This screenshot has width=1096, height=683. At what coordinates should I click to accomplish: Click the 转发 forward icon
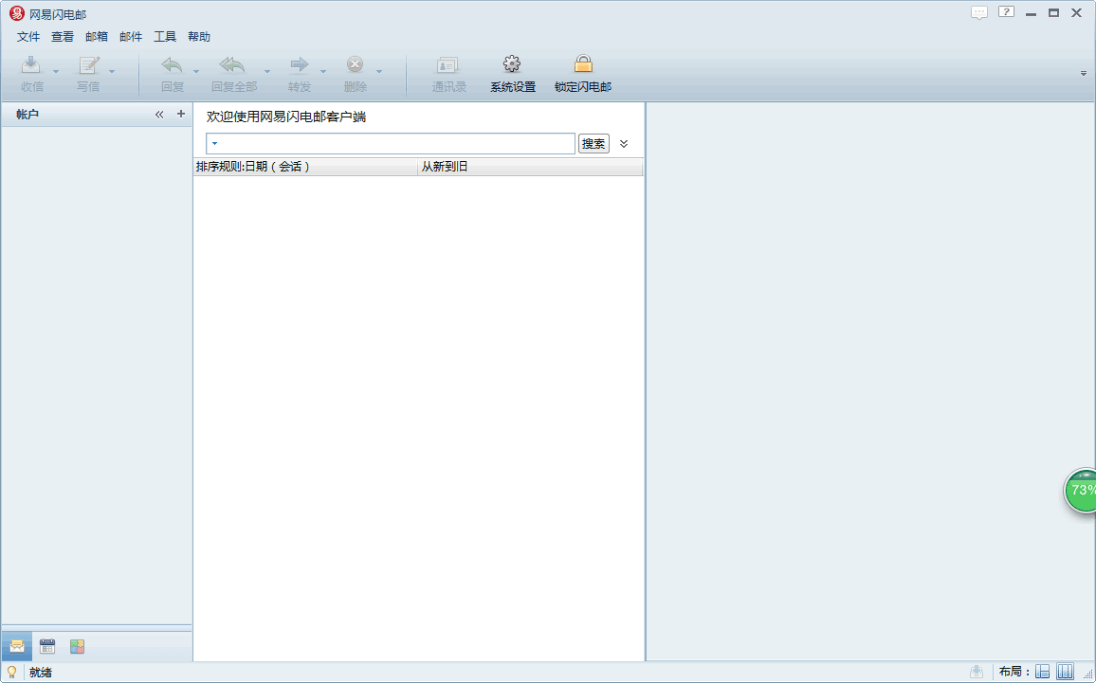click(x=300, y=65)
